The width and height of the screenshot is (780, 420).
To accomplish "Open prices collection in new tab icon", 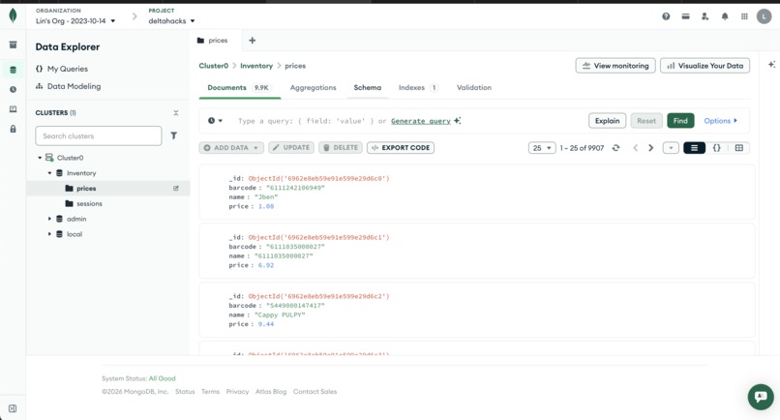I will [x=175, y=188].
